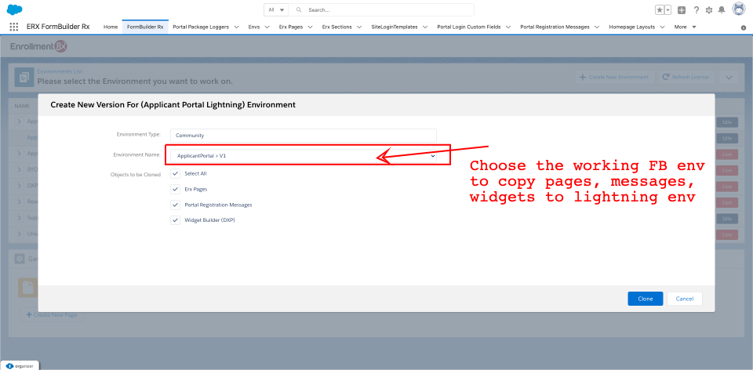Click the user profile avatar
Image resolution: width=753 pixels, height=370 pixels.
[x=738, y=9]
